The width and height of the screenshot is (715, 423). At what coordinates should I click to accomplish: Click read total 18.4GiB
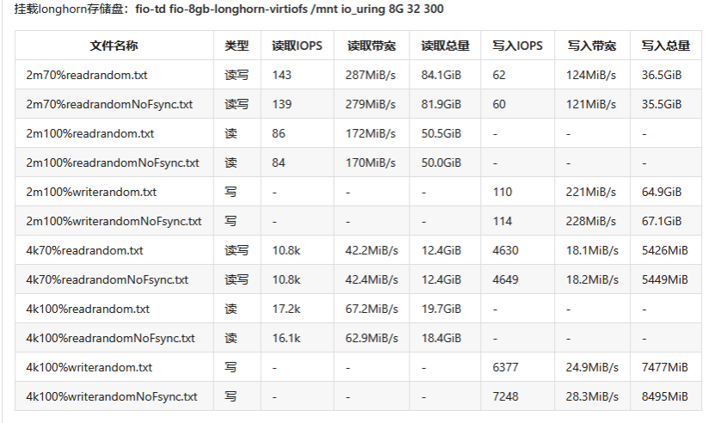[441, 338]
